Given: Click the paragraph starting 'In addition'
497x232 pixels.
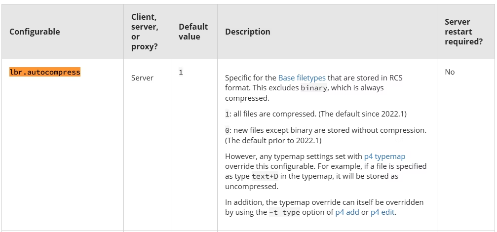Looking at the screenshot, I should pos(324,207).
